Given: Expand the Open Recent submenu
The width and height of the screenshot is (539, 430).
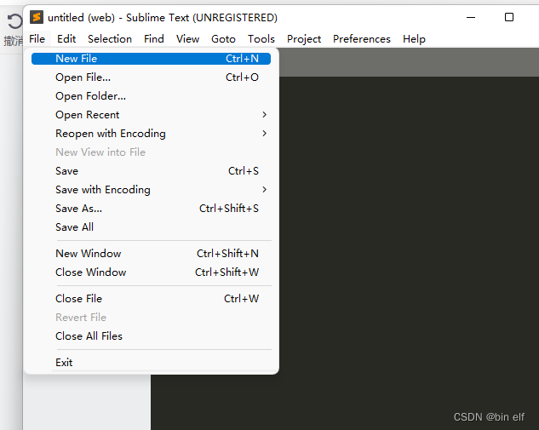Looking at the screenshot, I should point(151,115).
